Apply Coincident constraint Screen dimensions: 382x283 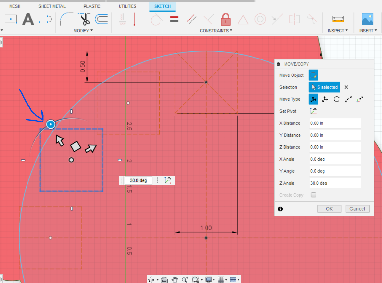coord(140,19)
